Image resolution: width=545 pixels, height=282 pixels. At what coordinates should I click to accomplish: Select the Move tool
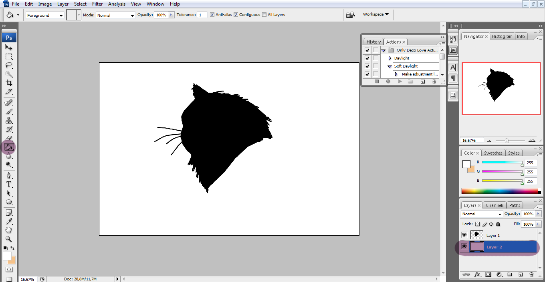pyautogui.click(x=9, y=48)
